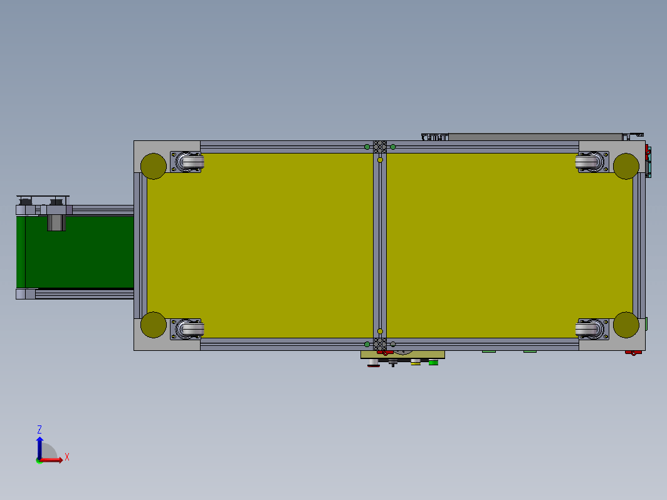Image resolution: width=667 pixels, height=500 pixels.
Task: Select the upper-left round leveling foot
Action: pyautogui.click(x=154, y=166)
